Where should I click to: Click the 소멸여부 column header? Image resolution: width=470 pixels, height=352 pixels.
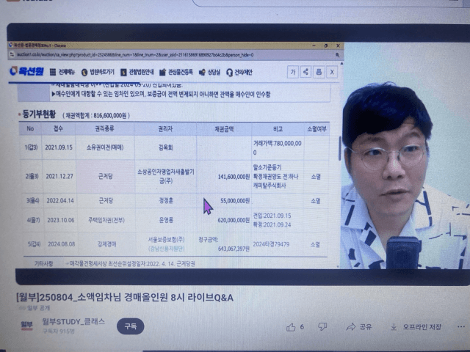[317, 129]
